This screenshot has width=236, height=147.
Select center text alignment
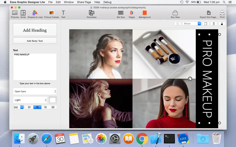click(x=37, y=107)
